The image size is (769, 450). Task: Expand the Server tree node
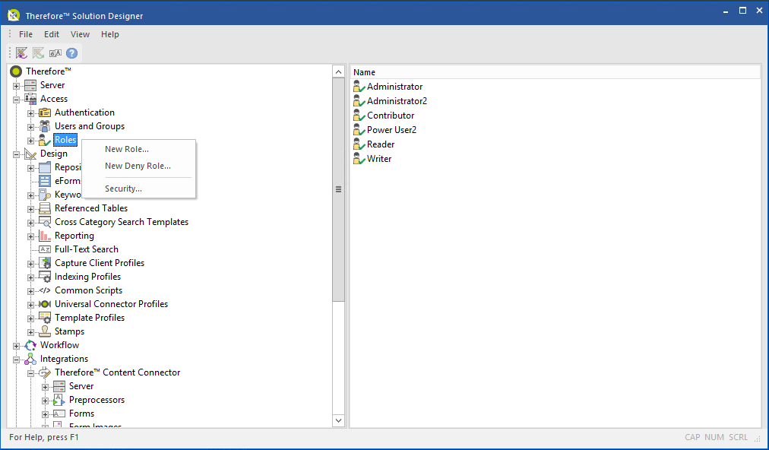coord(16,84)
